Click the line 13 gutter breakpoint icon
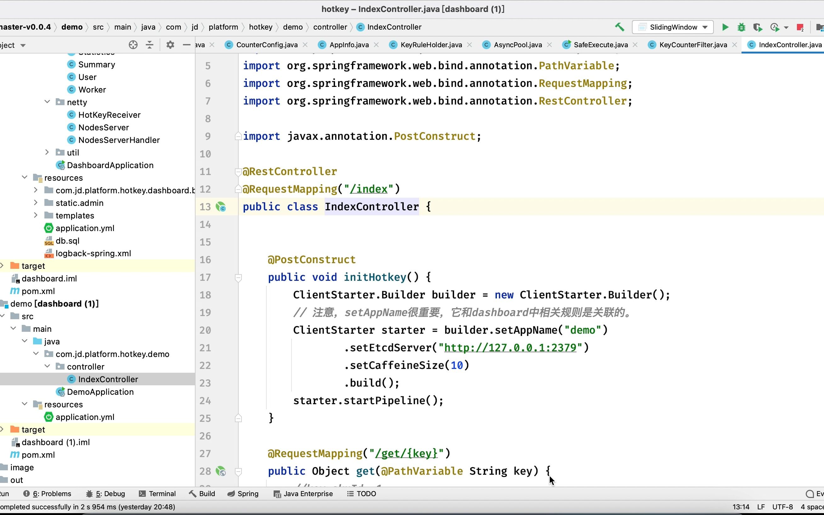 223,207
